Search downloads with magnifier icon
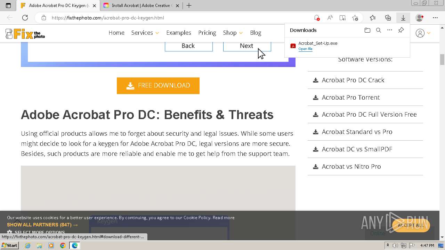Screen dimensions: 445x250 pyautogui.click(x=379, y=30)
